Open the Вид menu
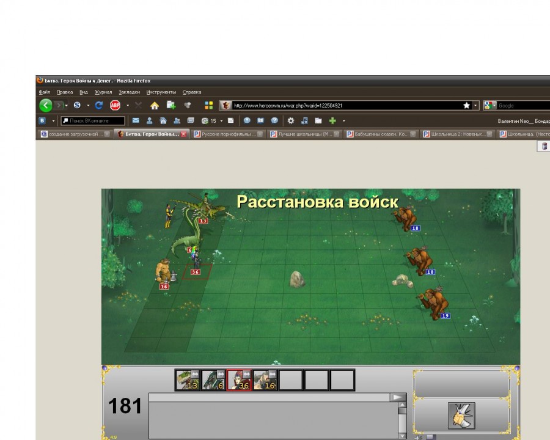Screen dimensions: 550x440 point(84,92)
